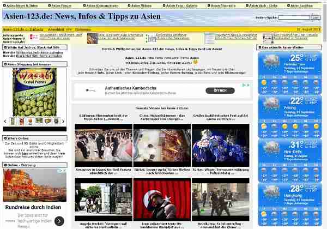Click the cloudy weather icon in the Neu-Delhi widget
327x229 pixels.
[x=271, y=147]
